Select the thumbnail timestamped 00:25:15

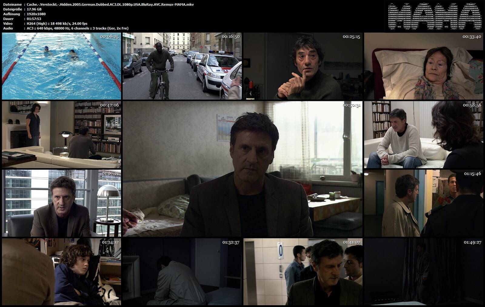pos(303,66)
